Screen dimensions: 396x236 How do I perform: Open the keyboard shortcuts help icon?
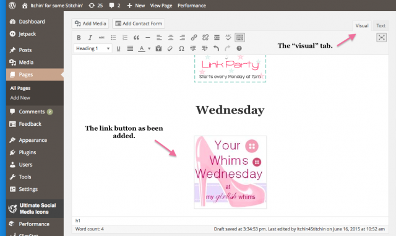(239, 48)
